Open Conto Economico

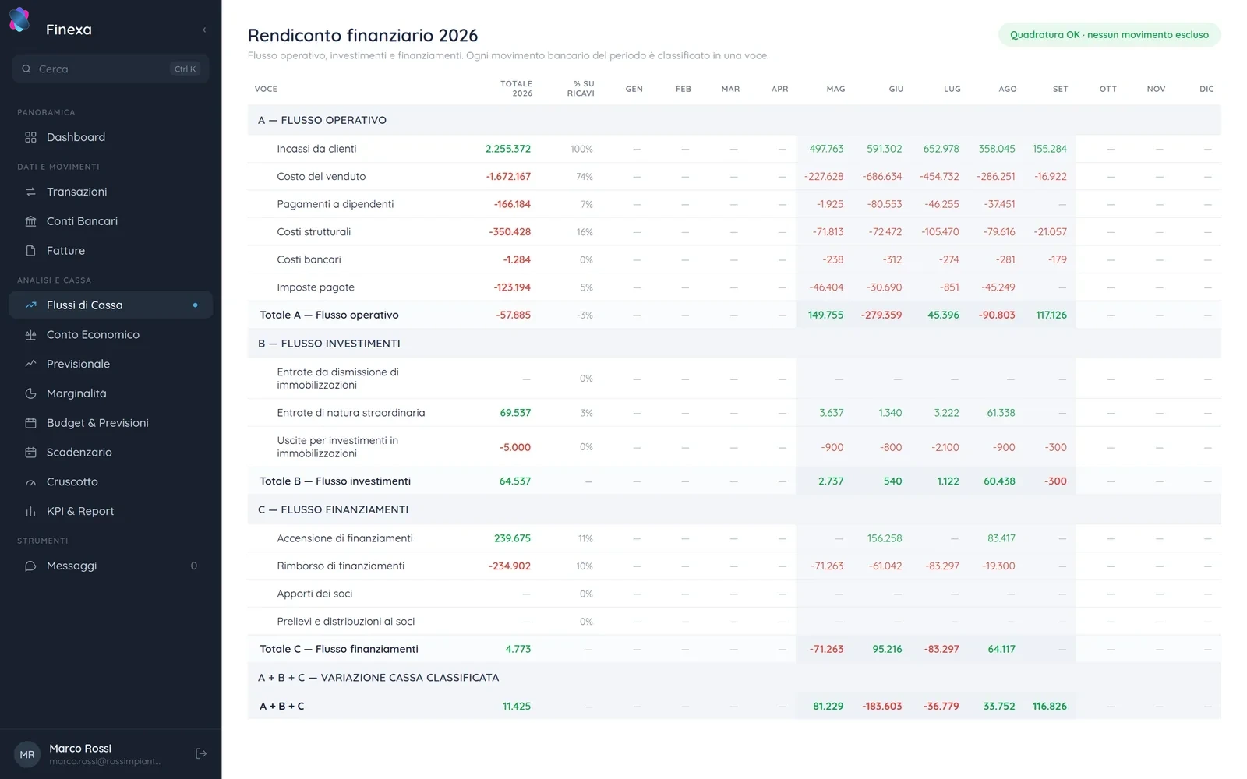coord(111,335)
